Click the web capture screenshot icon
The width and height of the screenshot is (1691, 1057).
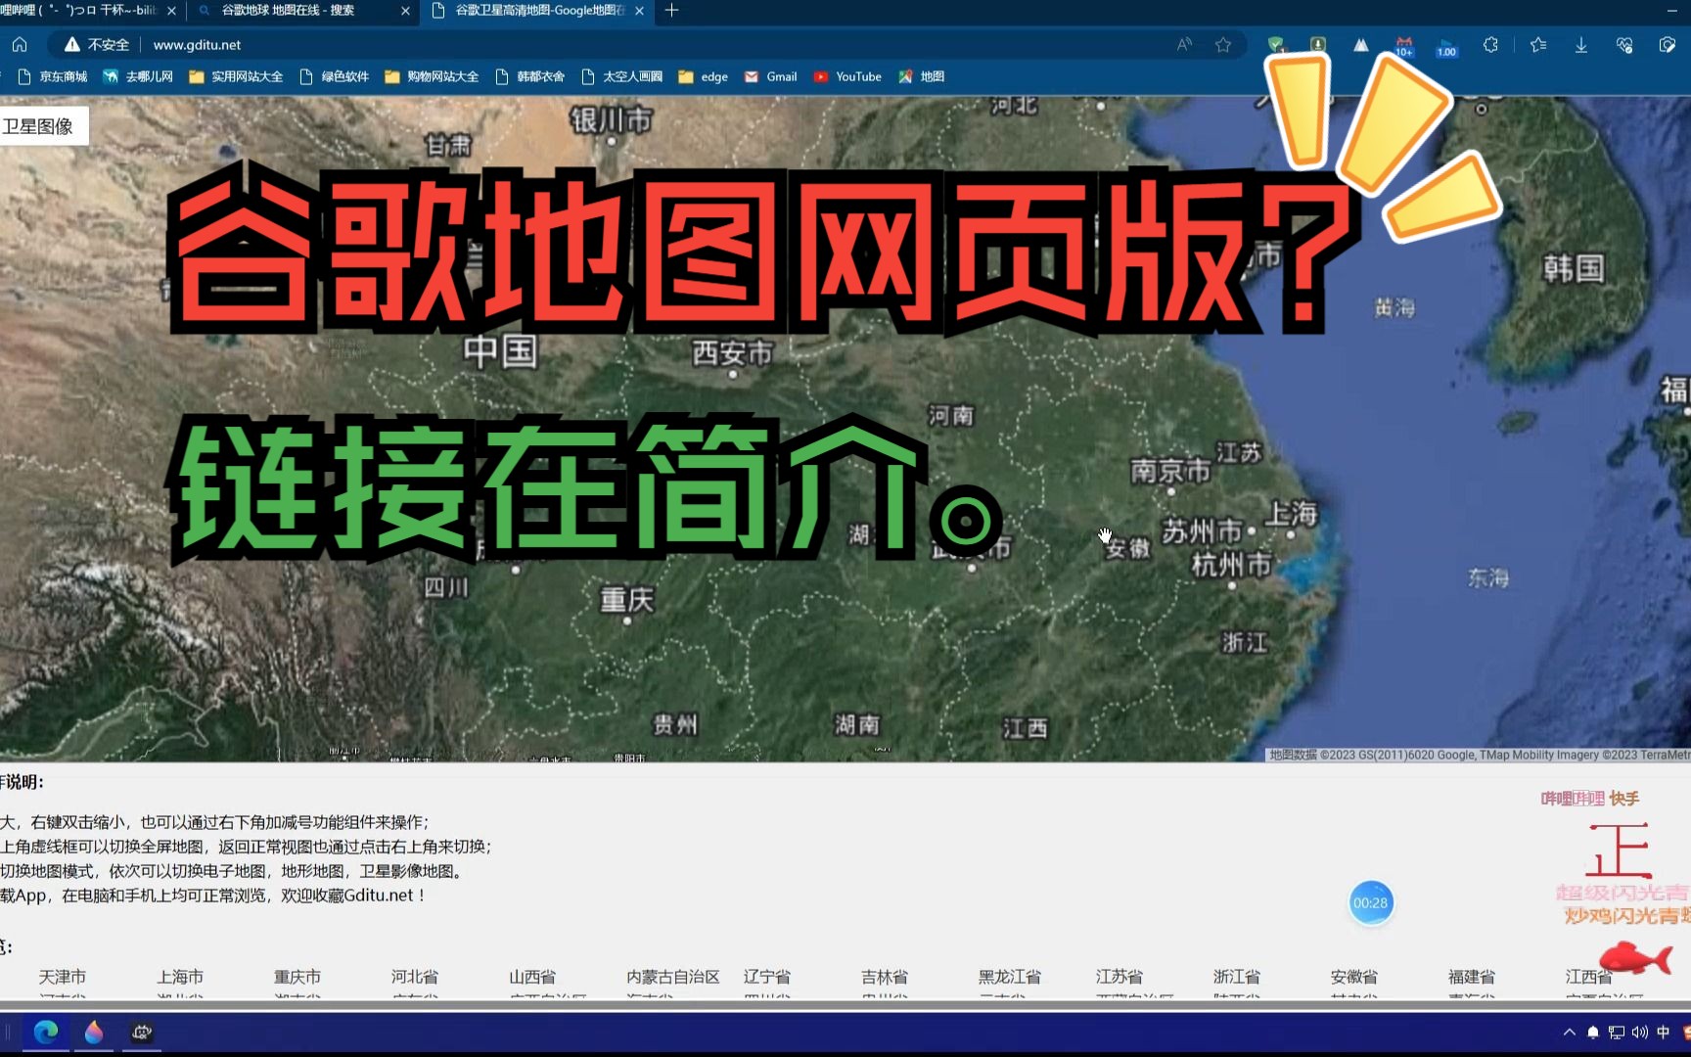tap(1668, 45)
